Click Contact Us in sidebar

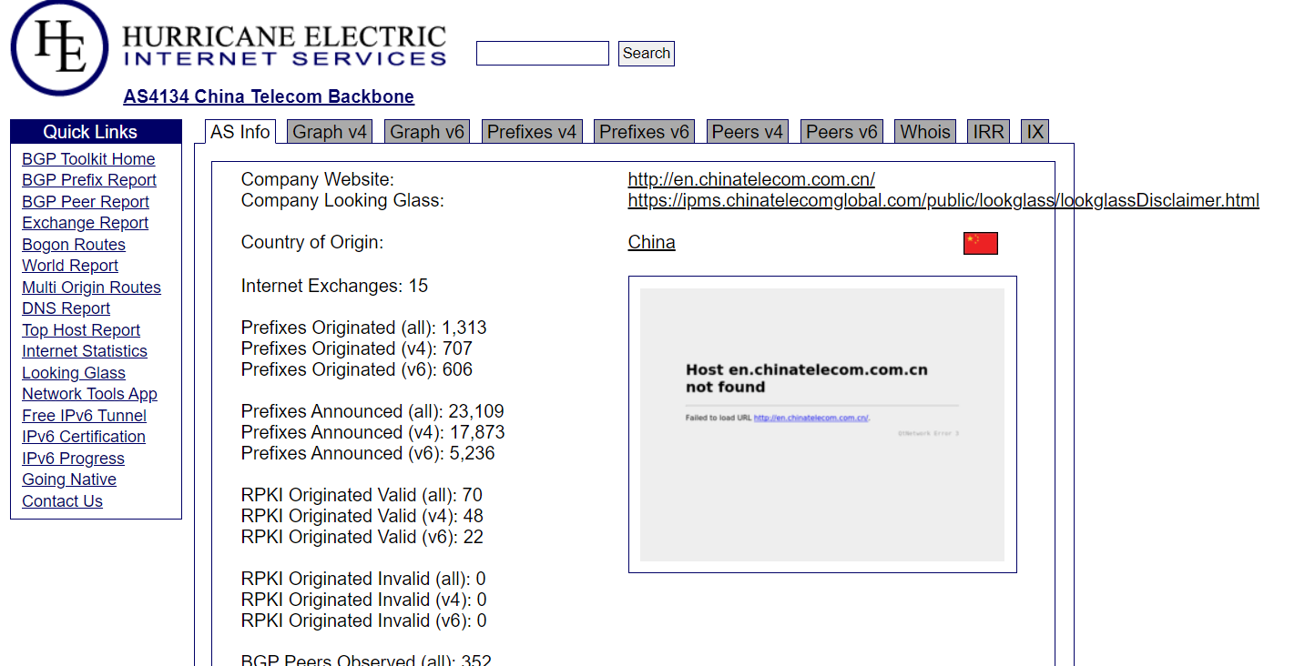click(62, 501)
